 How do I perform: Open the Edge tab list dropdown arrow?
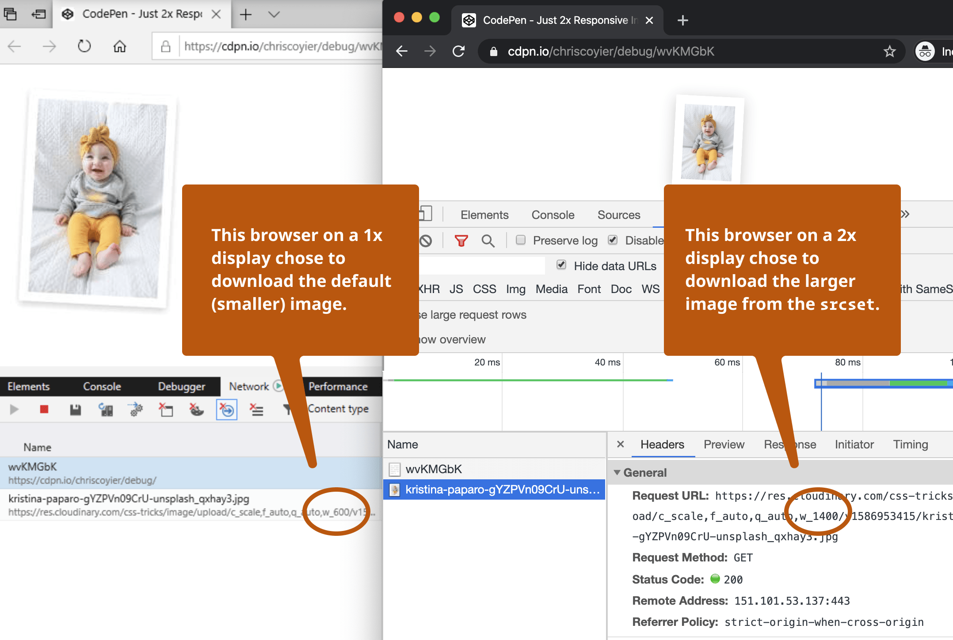click(x=274, y=15)
